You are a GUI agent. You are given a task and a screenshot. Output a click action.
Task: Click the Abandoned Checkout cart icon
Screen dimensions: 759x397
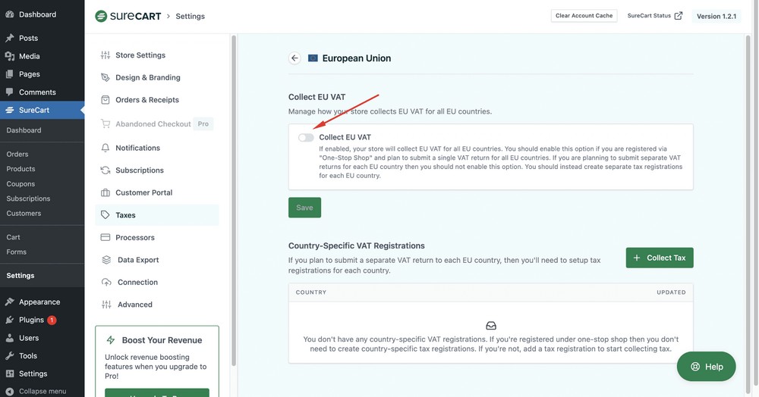(x=105, y=123)
